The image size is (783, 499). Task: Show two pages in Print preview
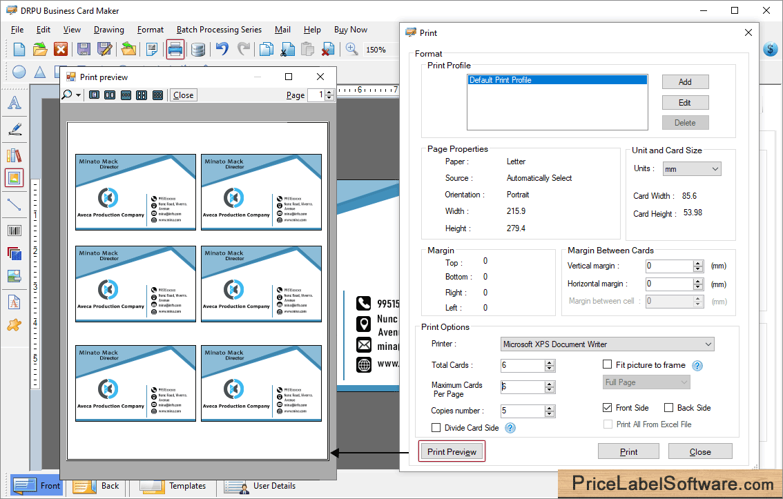(x=110, y=95)
